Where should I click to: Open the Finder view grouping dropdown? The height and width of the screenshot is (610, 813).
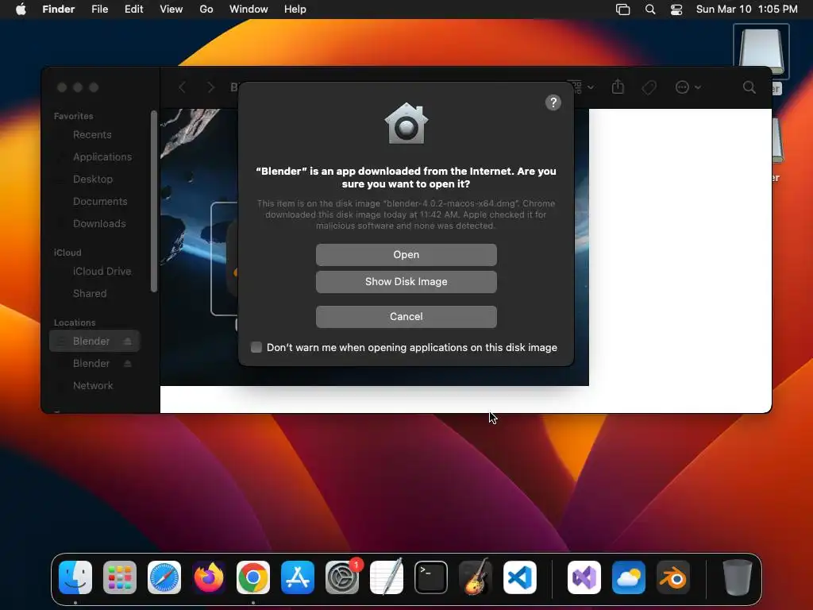click(x=580, y=87)
